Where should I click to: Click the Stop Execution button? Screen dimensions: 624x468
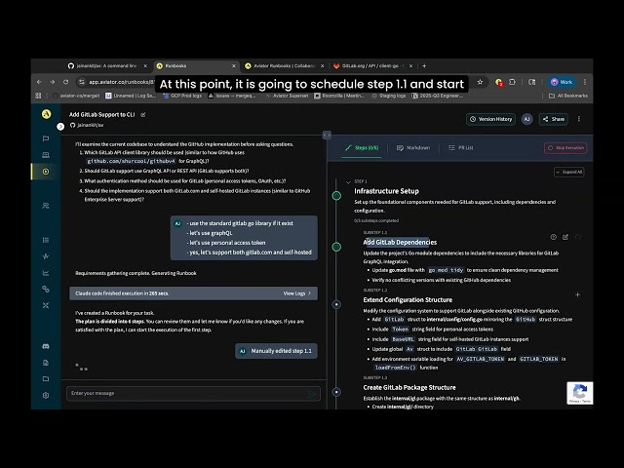565,147
